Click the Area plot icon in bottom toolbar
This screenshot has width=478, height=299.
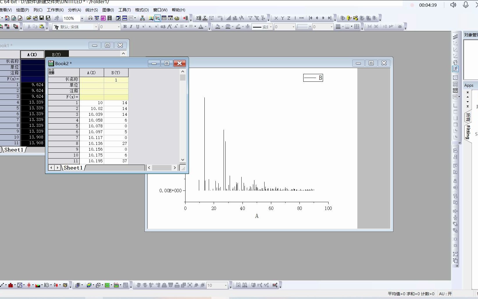point(38,285)
